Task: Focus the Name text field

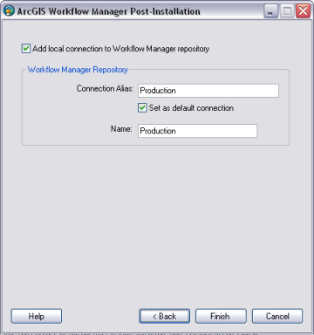Action: pyautogui.click(x=197, y=131)
